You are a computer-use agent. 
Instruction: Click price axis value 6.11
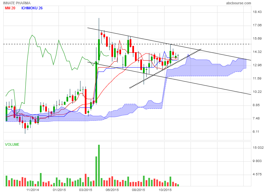pyautogui.click(x=256, y=132)
